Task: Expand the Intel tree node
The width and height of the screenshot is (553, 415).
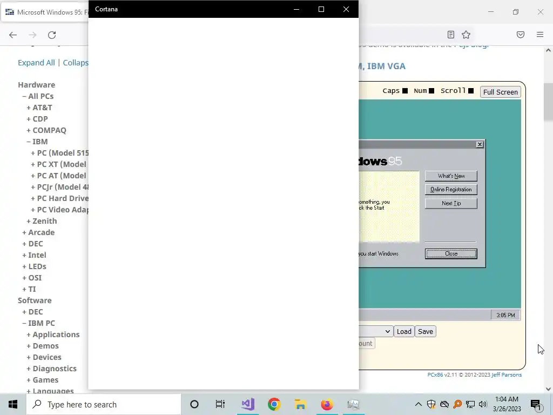Action: pyautogui.click(x=24, y=255)
